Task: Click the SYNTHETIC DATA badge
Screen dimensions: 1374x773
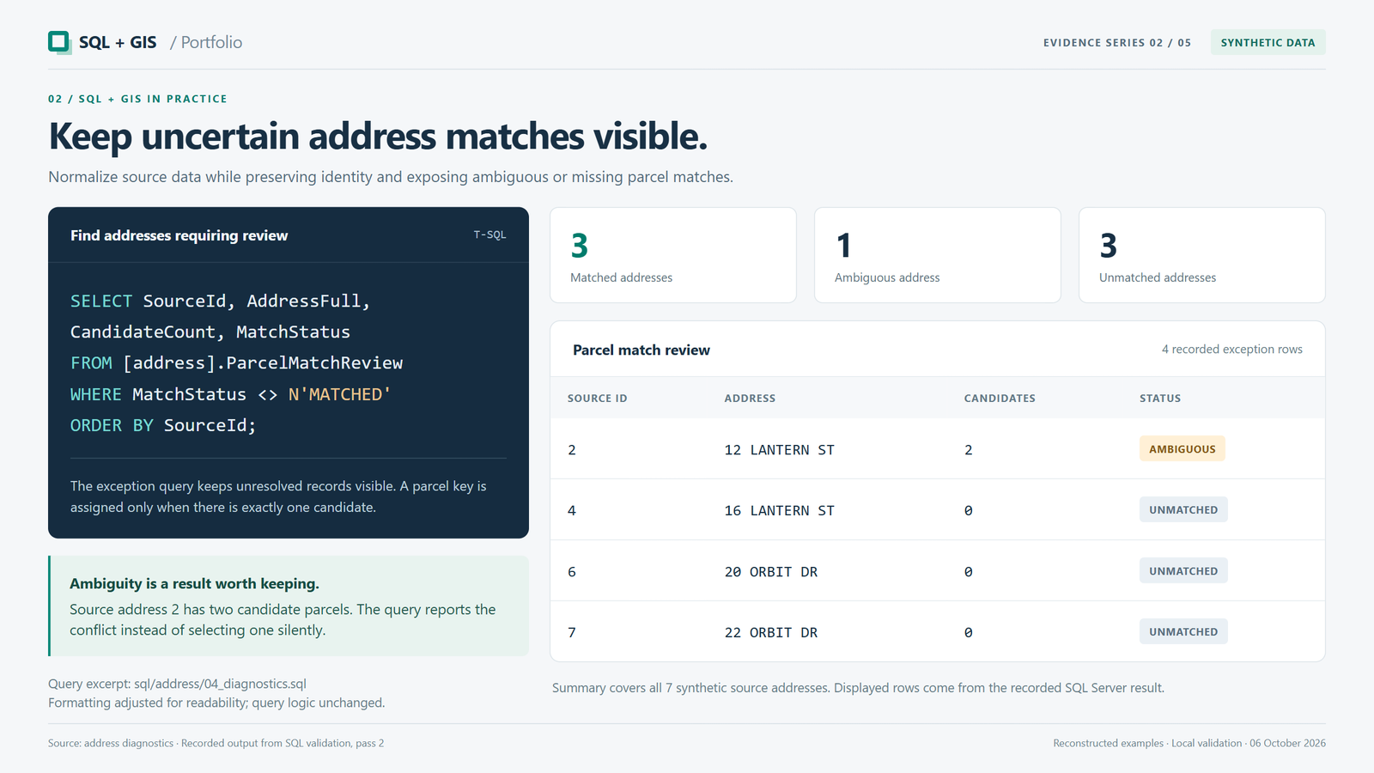Action: point(1268,42)
